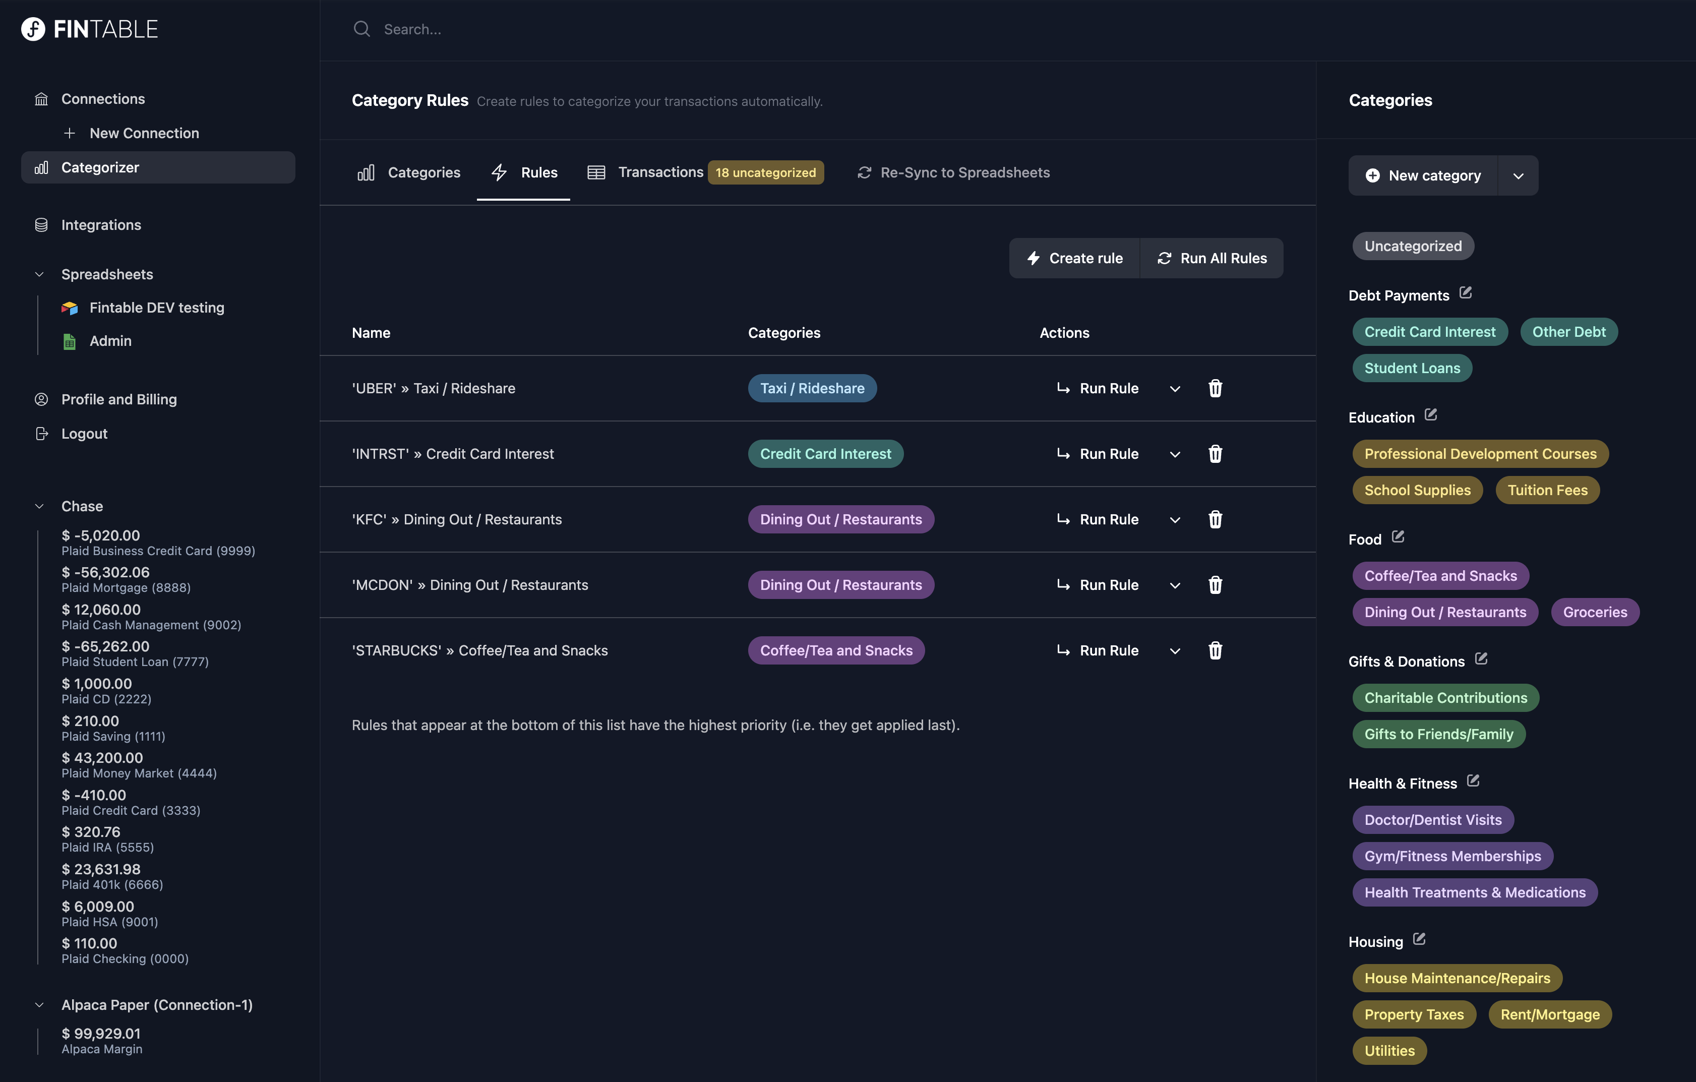Click the plus icon beside New Connection
Viewport: 1696px width, 1082px height.
pos(69,133)
